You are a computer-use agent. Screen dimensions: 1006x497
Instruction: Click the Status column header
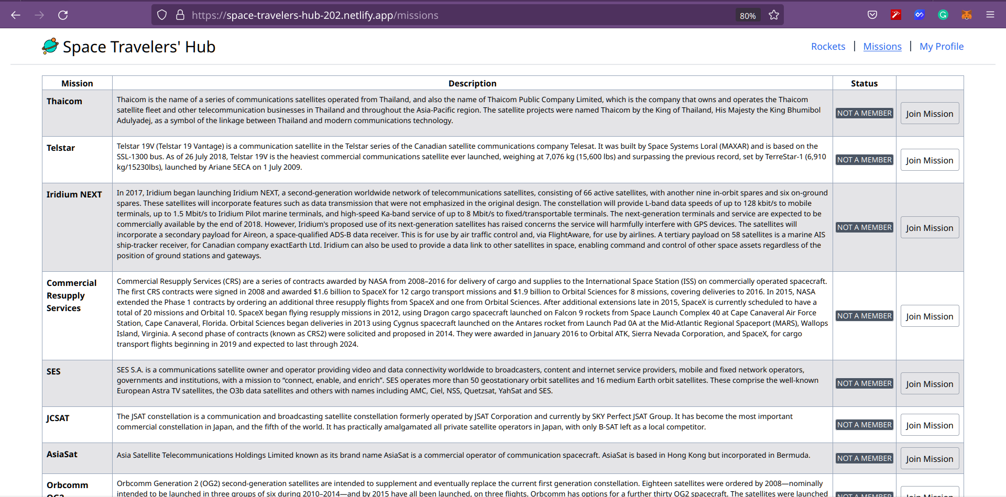864,83
